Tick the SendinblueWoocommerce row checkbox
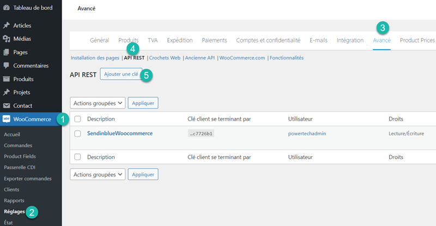This screenshot has width=436, height=226. (77, 133)
